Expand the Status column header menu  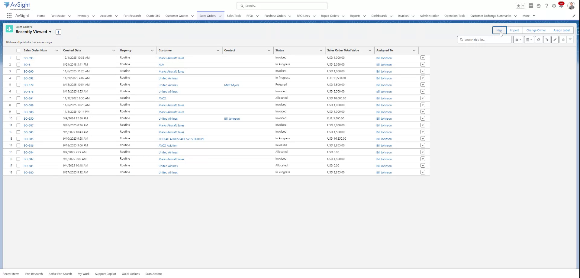(x=321, y=50)
